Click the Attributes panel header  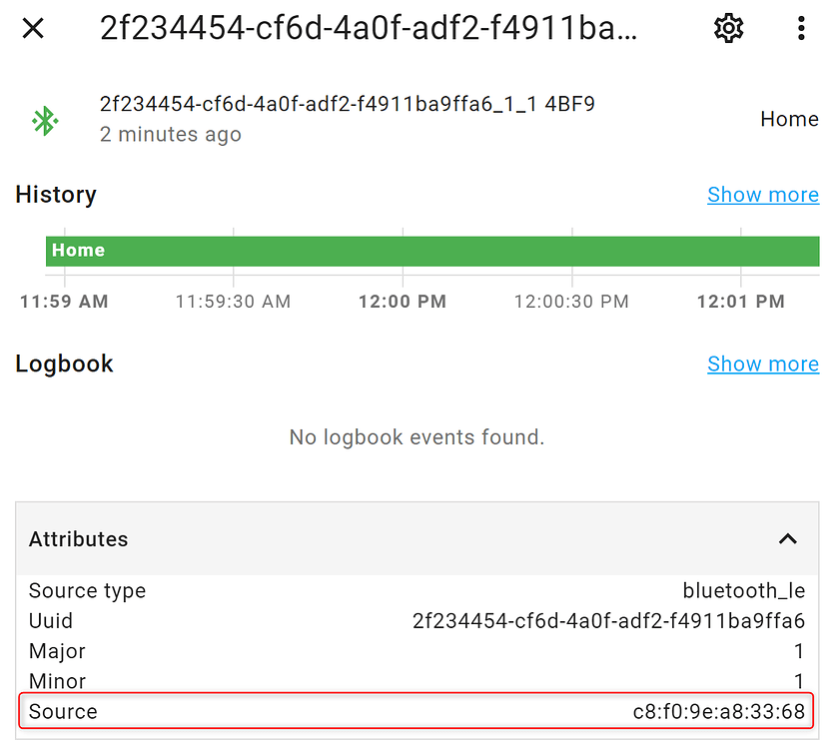(x=78, y=539)
